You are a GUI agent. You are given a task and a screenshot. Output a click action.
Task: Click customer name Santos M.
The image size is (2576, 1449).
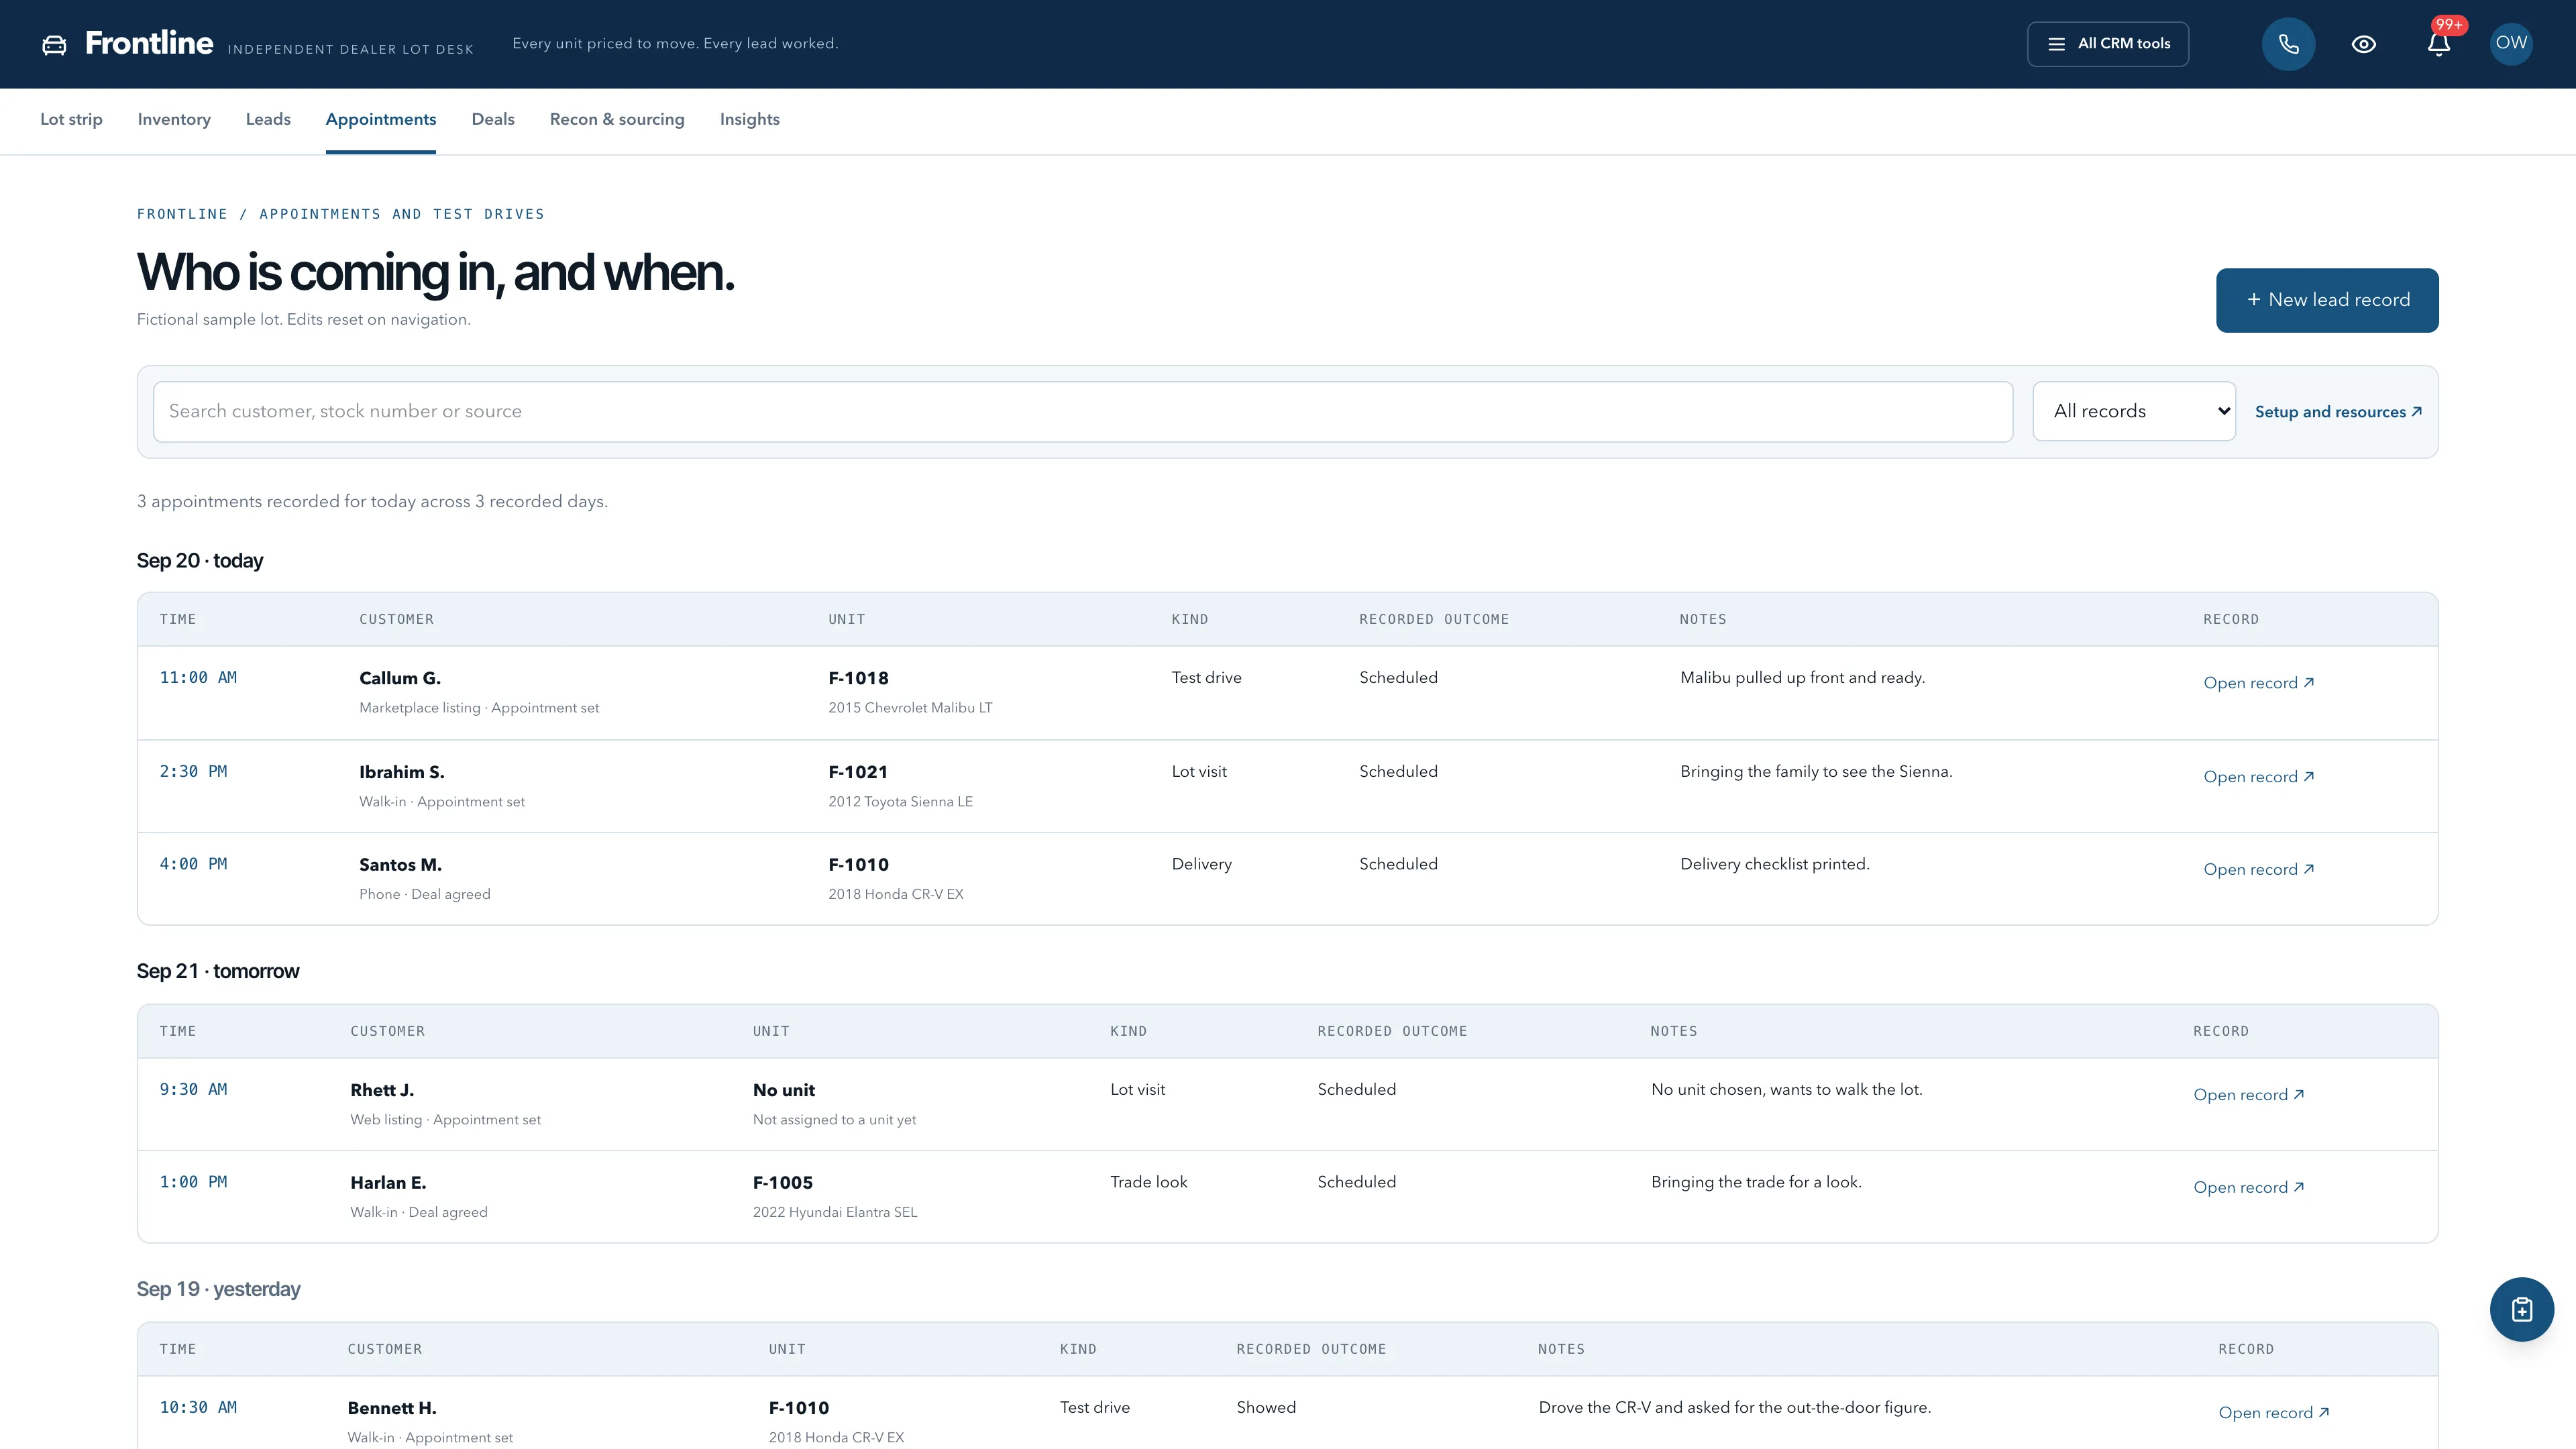pos(400,865)
